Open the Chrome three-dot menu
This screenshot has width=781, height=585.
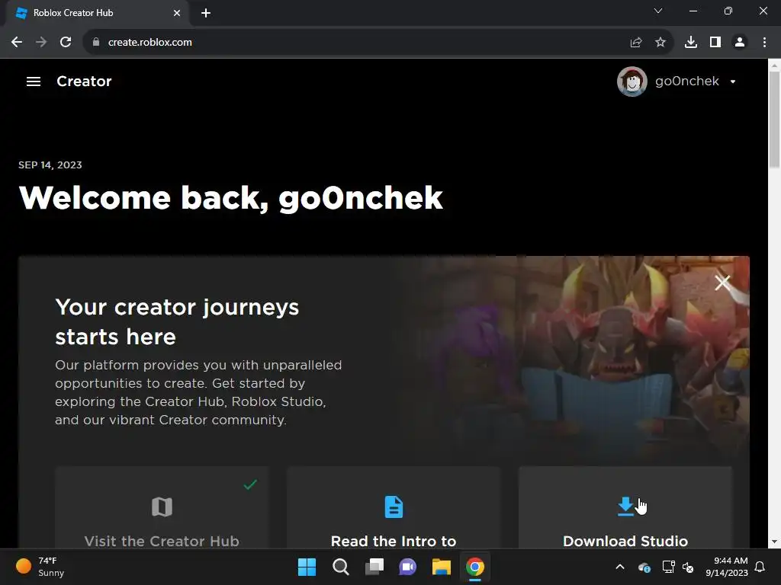[764, 43]
